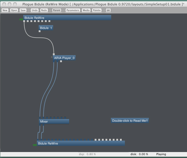Click last gray MIDI input of bottom Bidule ReWire
Image resolution: width=187 pixels, height=158 pixels.
[x=121, y=140]
